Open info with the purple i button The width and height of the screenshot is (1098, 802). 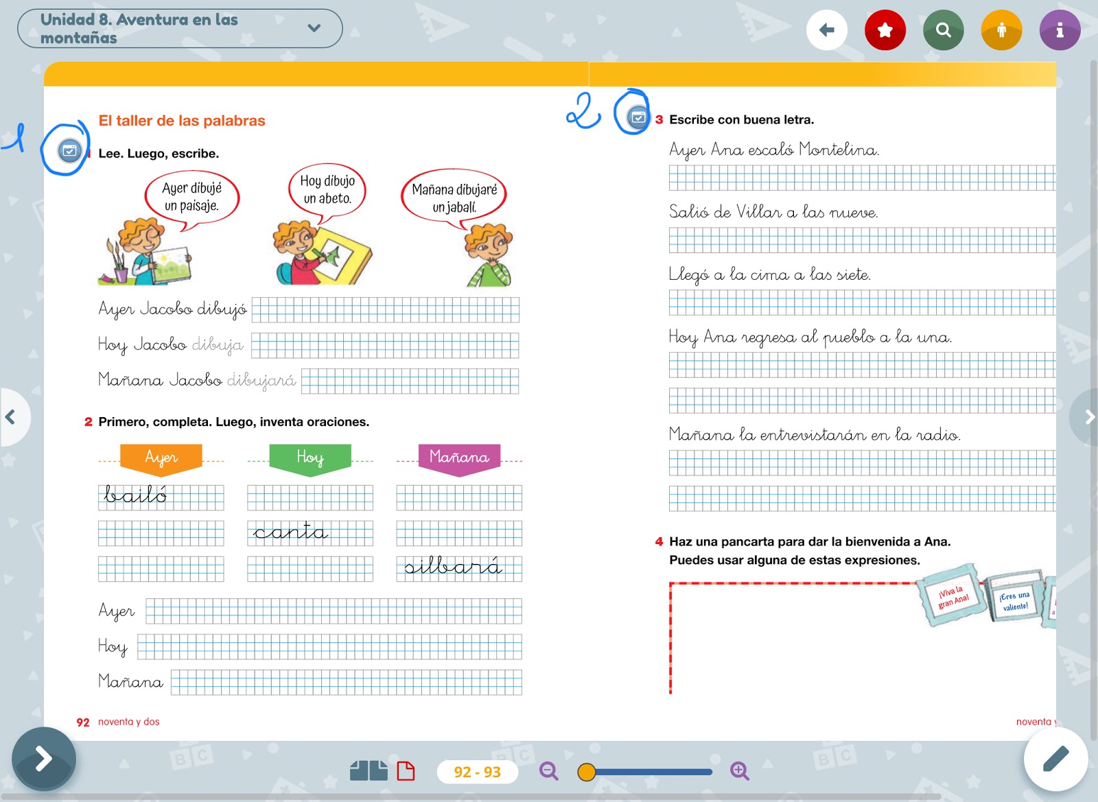(x=1060, y=30)
